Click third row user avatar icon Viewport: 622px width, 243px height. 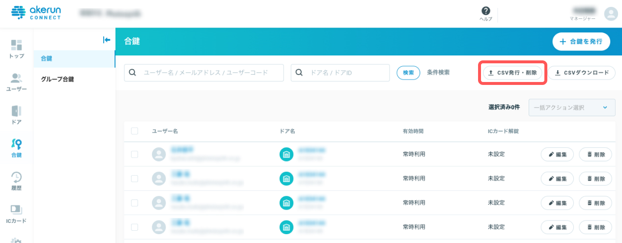tap(159, 203)
